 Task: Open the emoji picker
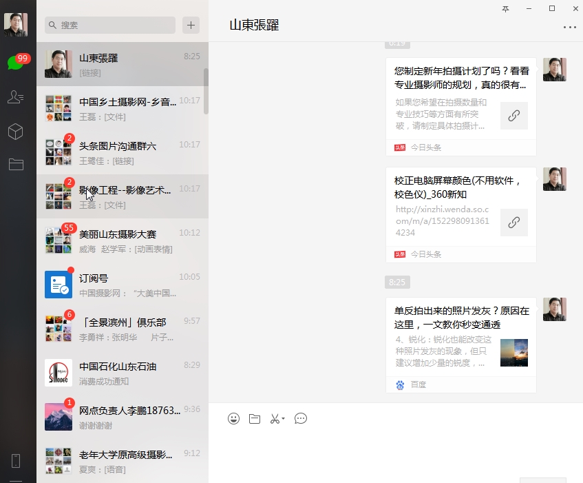click(x=233, y=418)
